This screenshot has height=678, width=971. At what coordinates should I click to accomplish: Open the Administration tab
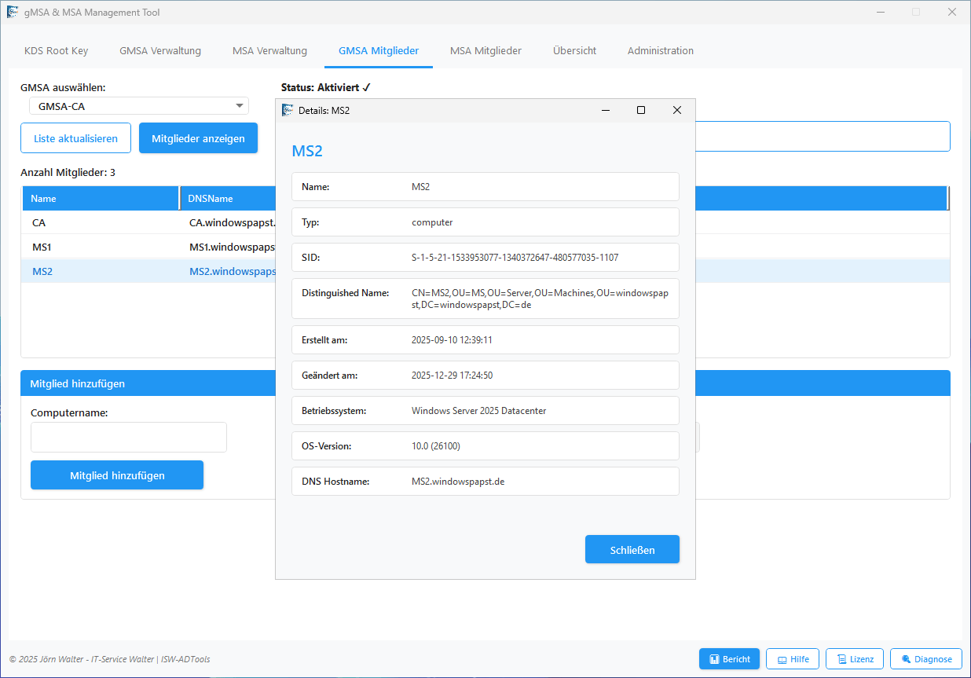tap(660, 51)
